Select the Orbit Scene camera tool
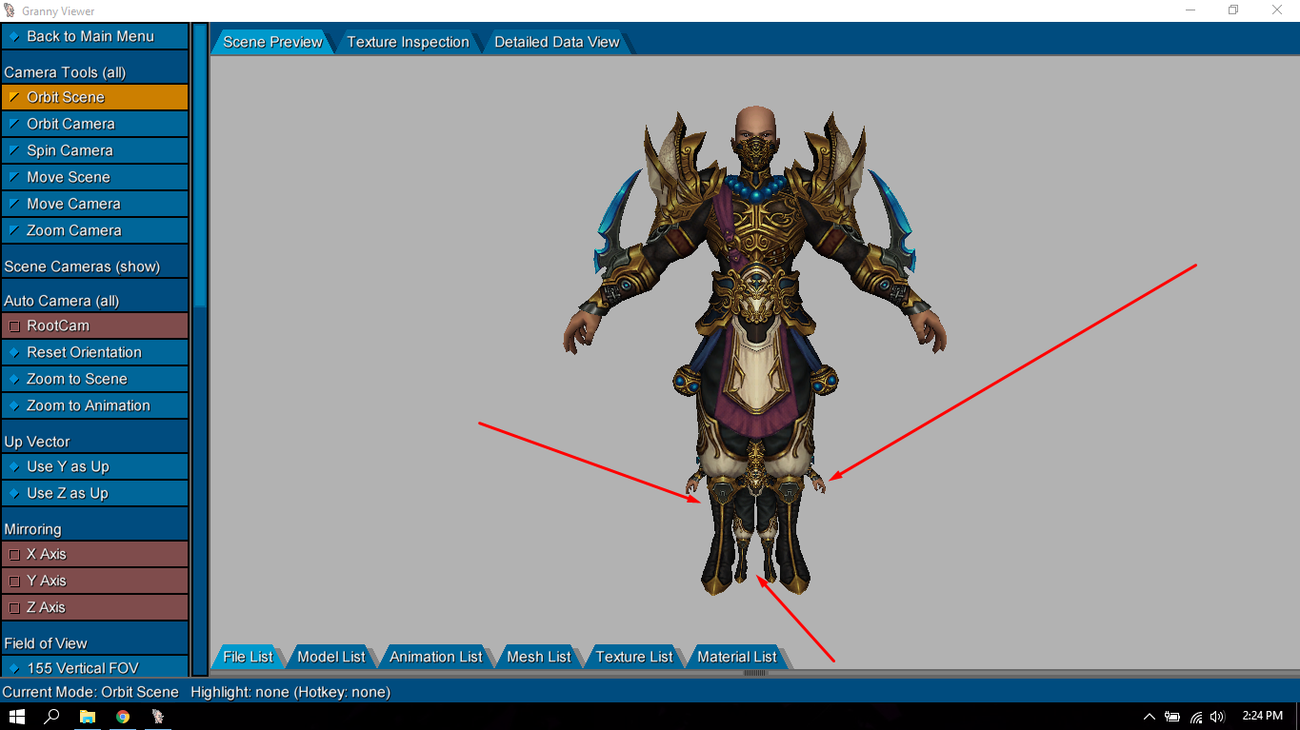 point(94,97)
